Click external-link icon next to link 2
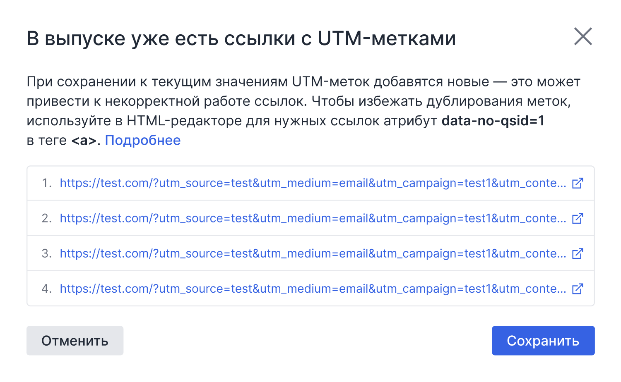Viewport: 621px width, 382px height. (x=578, y=218)
